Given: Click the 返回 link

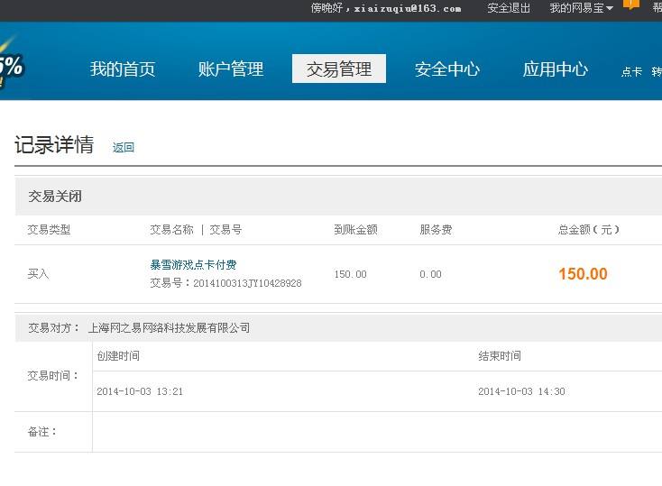Looking at the screenshot, I should 124,147.
